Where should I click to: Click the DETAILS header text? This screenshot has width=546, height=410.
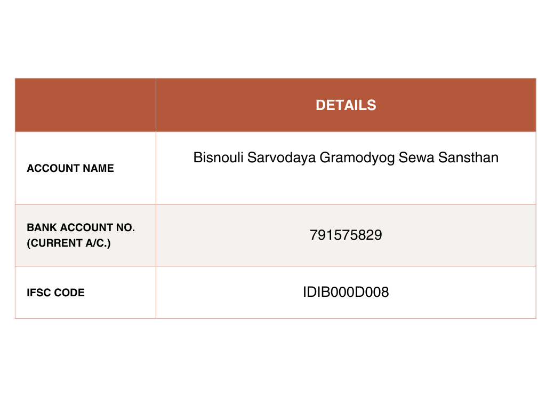tap(346, 105)
